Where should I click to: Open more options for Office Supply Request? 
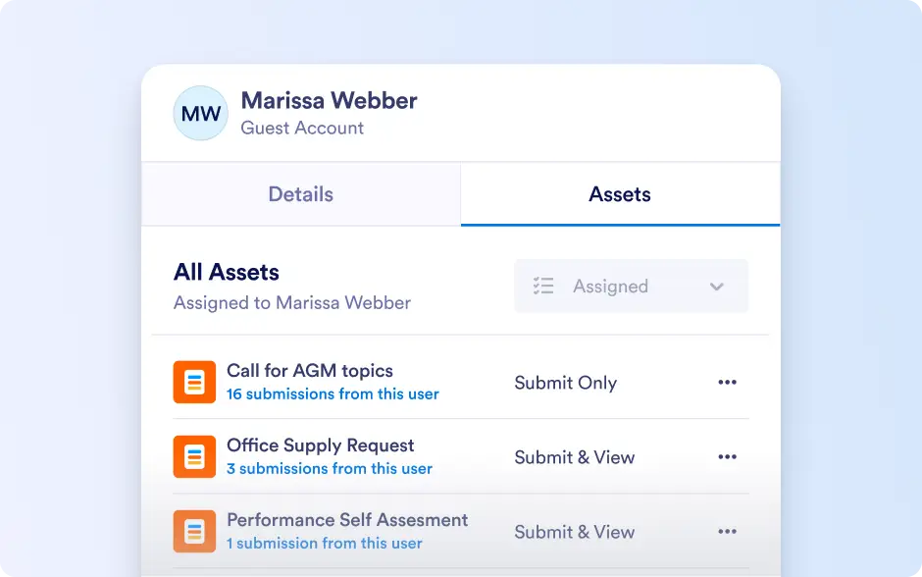[728, 457]
